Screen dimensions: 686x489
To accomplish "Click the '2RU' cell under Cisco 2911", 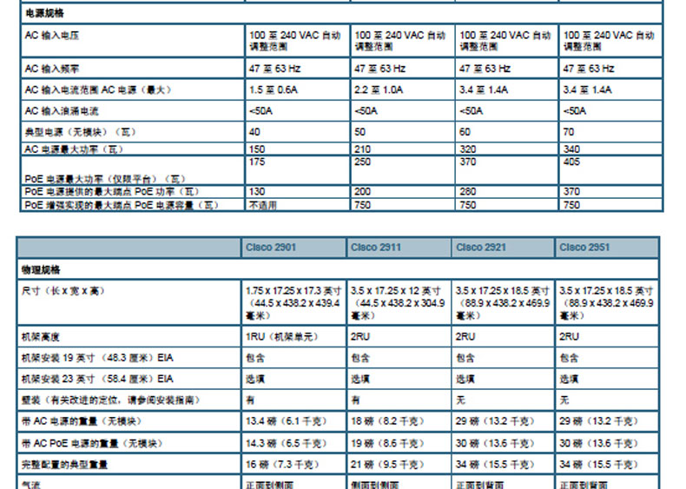I will [360, 337].
